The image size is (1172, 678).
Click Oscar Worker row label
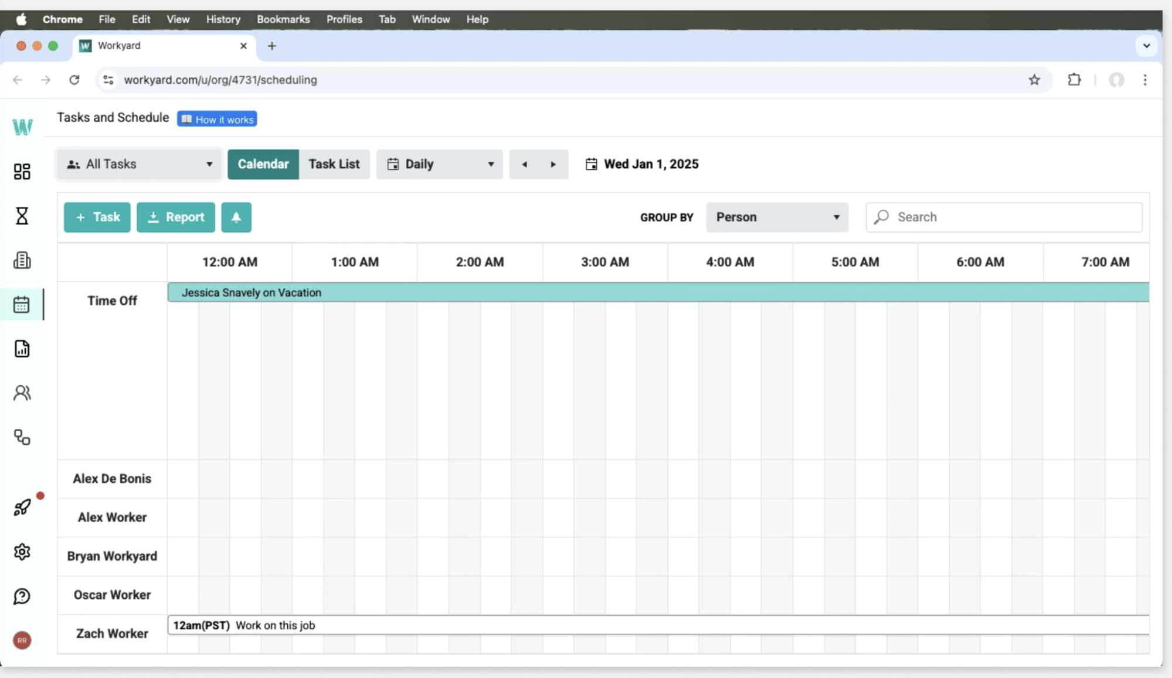[112, 595]
